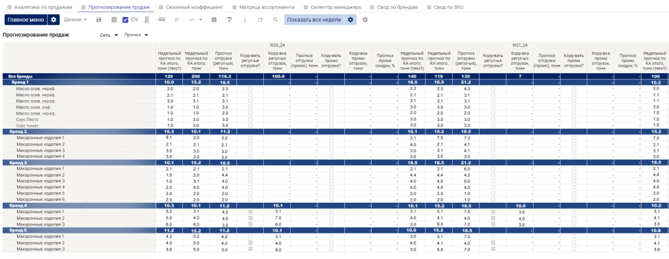
Task: Click the image export icon in toolbar
Action: click(214, 20)
